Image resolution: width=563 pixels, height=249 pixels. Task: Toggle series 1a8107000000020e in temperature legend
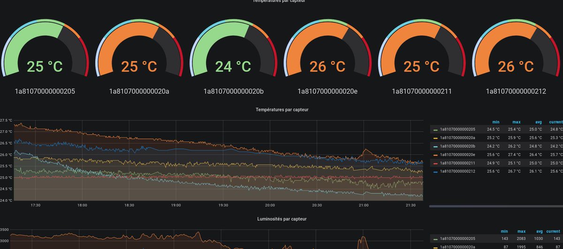pos(457,155)
